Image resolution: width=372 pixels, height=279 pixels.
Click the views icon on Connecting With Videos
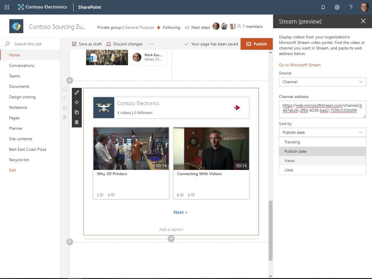point(182,195)
